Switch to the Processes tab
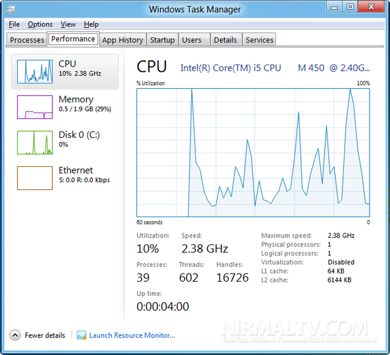The image size is (390, 355). pos(27,40)
